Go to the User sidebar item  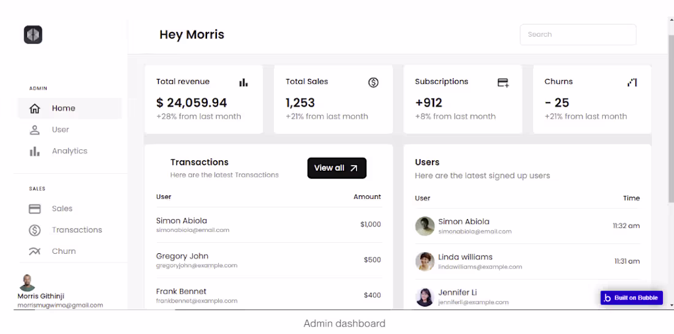(x=60, y=130)
